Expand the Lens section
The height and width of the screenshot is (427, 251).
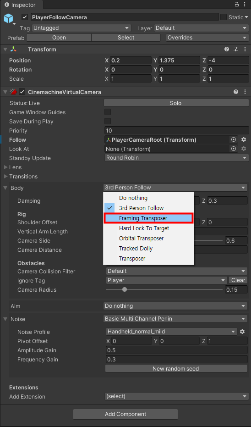click(x=5, y=167)
